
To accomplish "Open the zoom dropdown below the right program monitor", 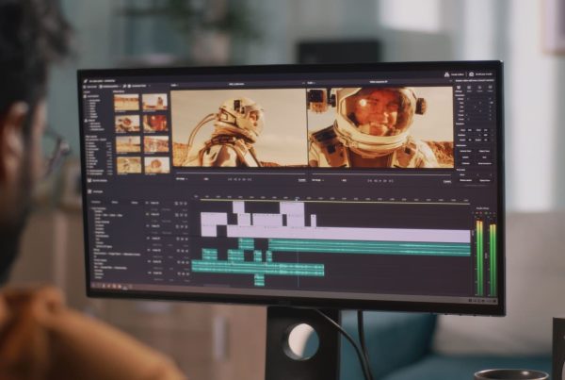I will (x=317, y=180).
